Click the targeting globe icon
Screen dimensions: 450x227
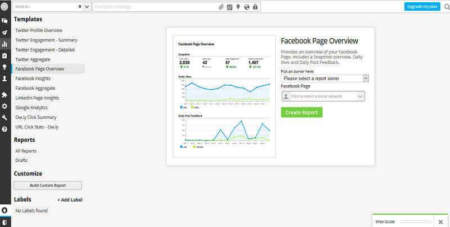247,7
